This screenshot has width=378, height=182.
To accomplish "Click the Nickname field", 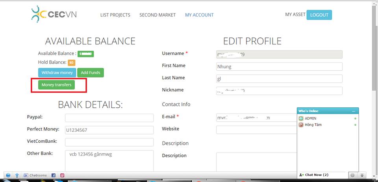I will 279,91.
